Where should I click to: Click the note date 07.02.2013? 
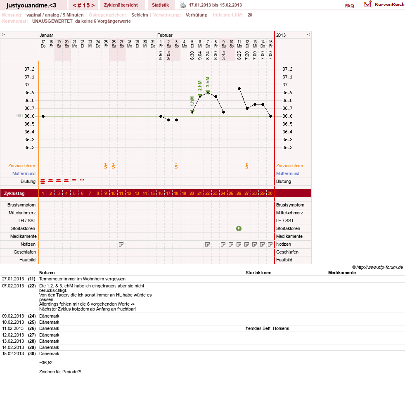[x=13, y=286]
